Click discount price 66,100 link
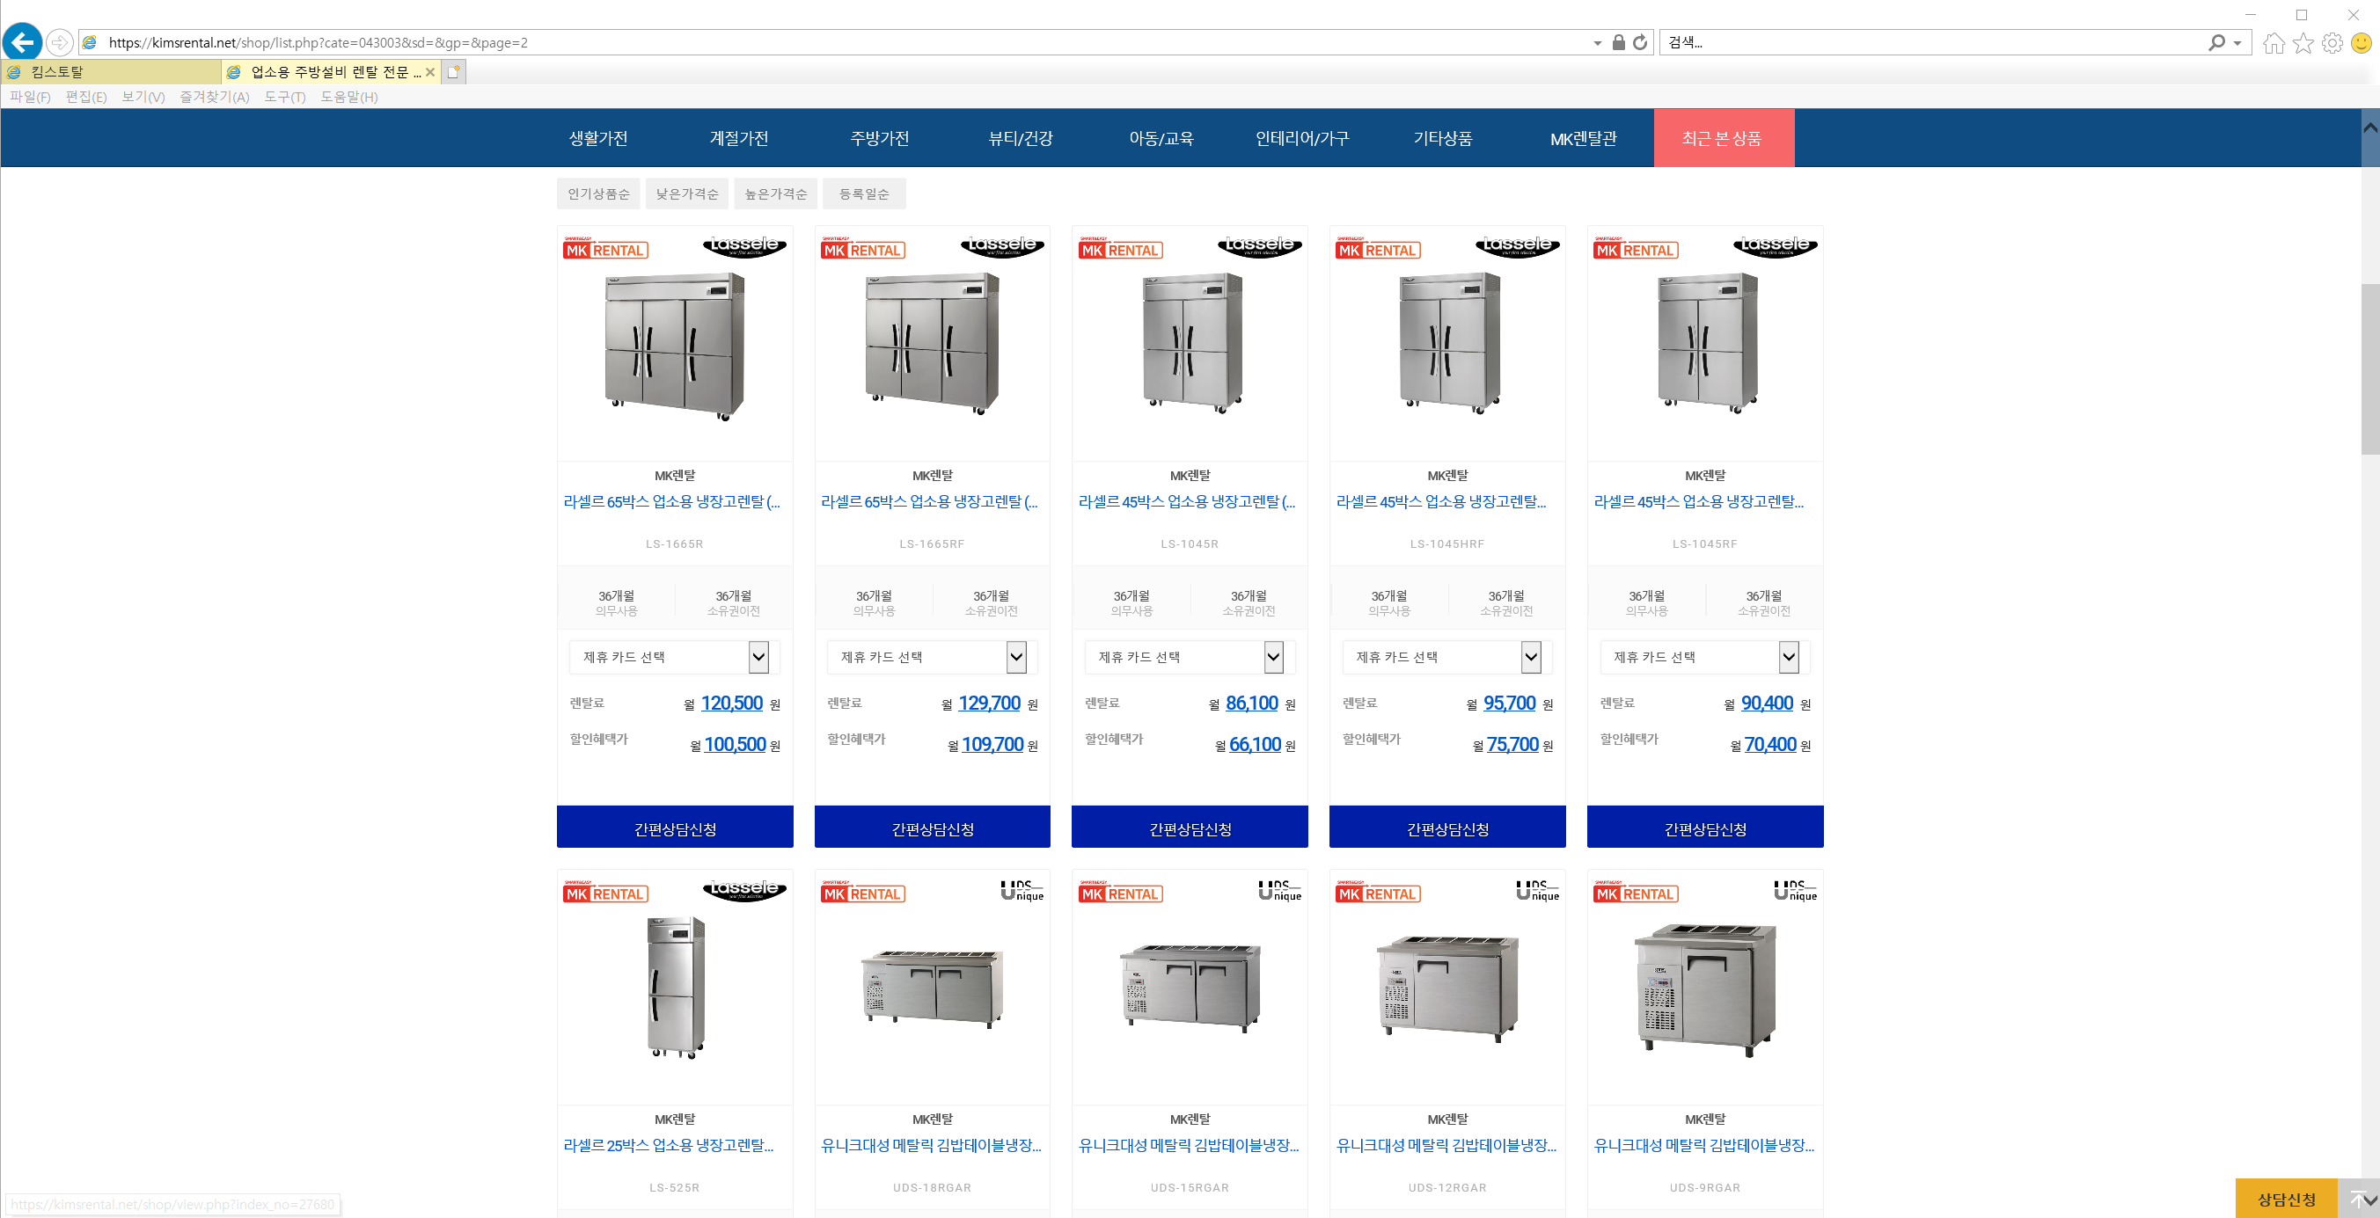Screen dimensions: 2380x1218 point(1255,744)
